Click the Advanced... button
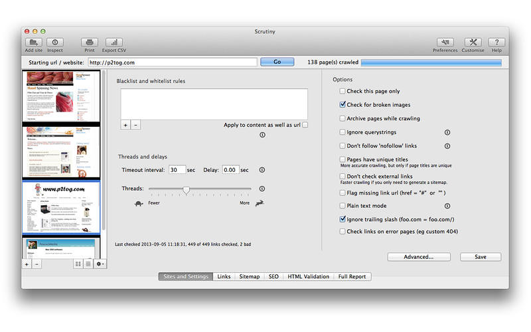531x332 pixels. tap(419, 256)
